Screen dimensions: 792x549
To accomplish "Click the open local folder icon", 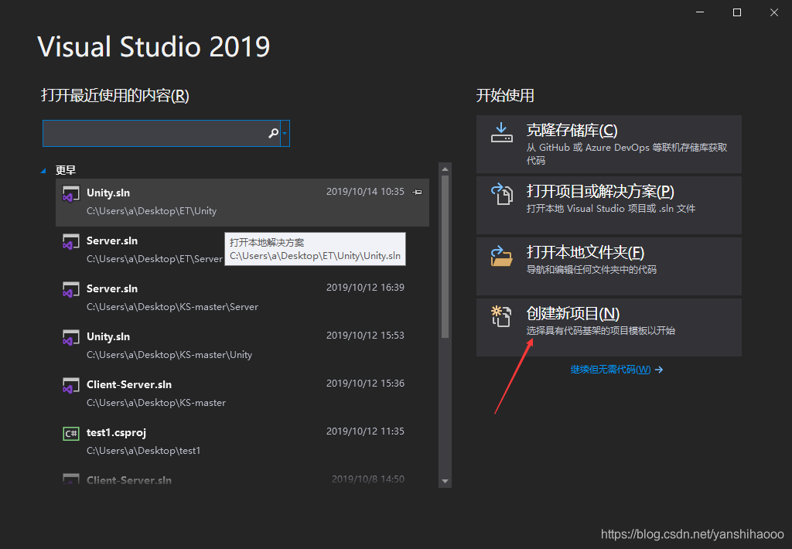I will [501, 256].
